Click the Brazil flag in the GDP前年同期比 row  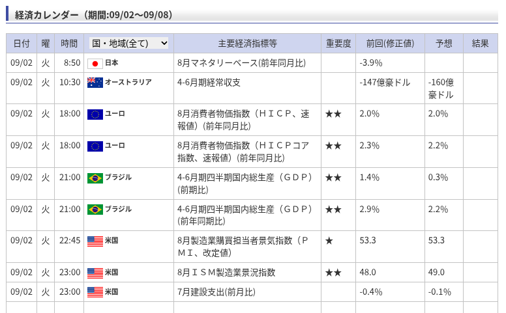click(95, 210)
